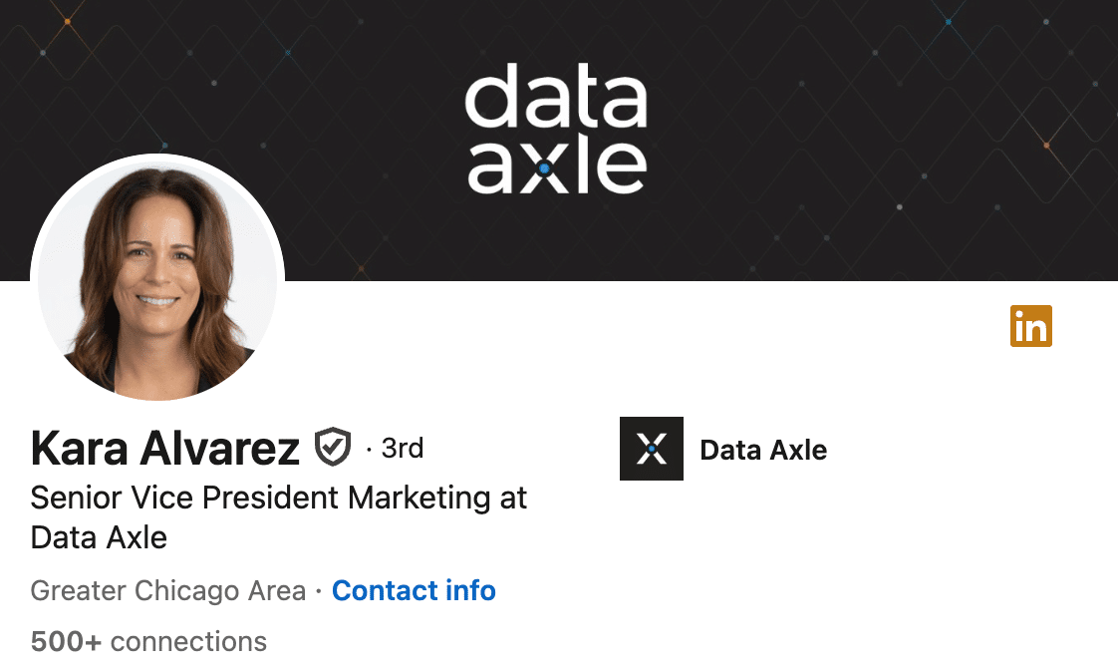
Task: Open Contact info
Action: pyautogui.click(x=414, y=590)
